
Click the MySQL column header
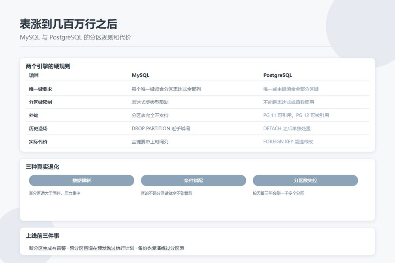pos(140,75)
